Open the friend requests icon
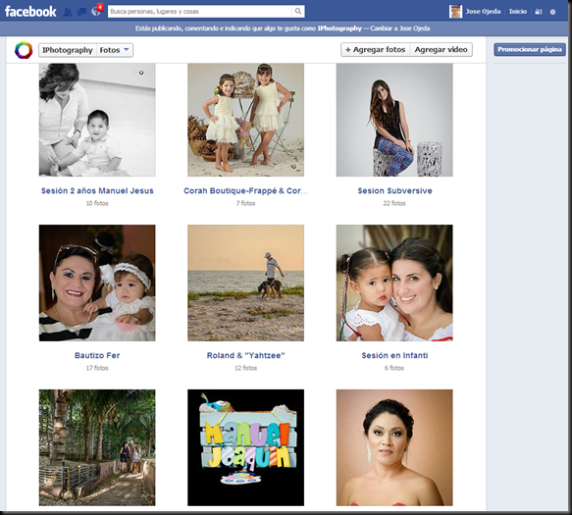Viewport: 572px width, 515px height. click(68, 12)
